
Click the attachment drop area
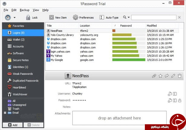pos(119,118)
